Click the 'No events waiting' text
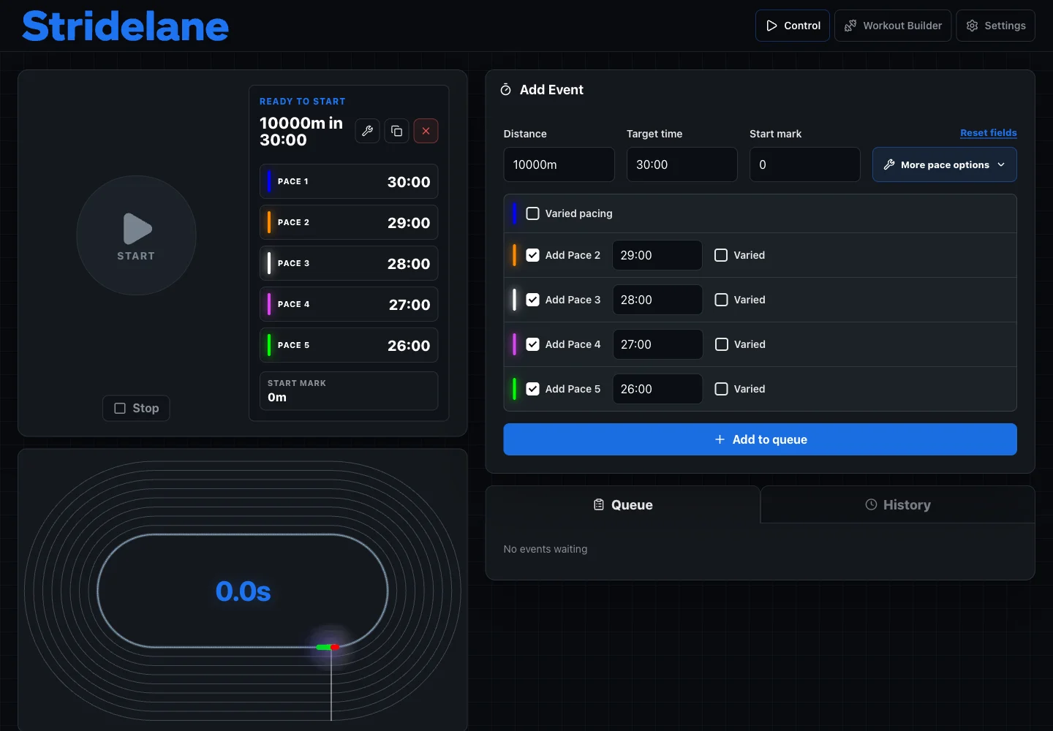The width and height of the screenshot is (1053, 731). tap(546, 549)
